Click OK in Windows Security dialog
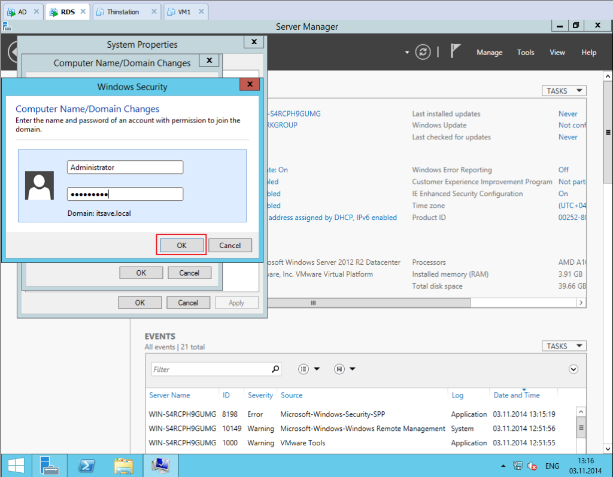Screen dimensions: 613x477 click(181, 245)
